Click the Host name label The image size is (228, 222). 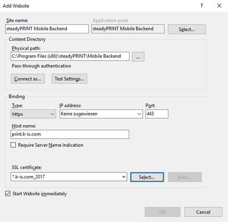click(24, 126)
